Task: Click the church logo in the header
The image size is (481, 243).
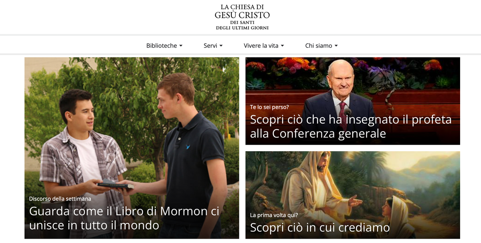Action: [242, 17]
